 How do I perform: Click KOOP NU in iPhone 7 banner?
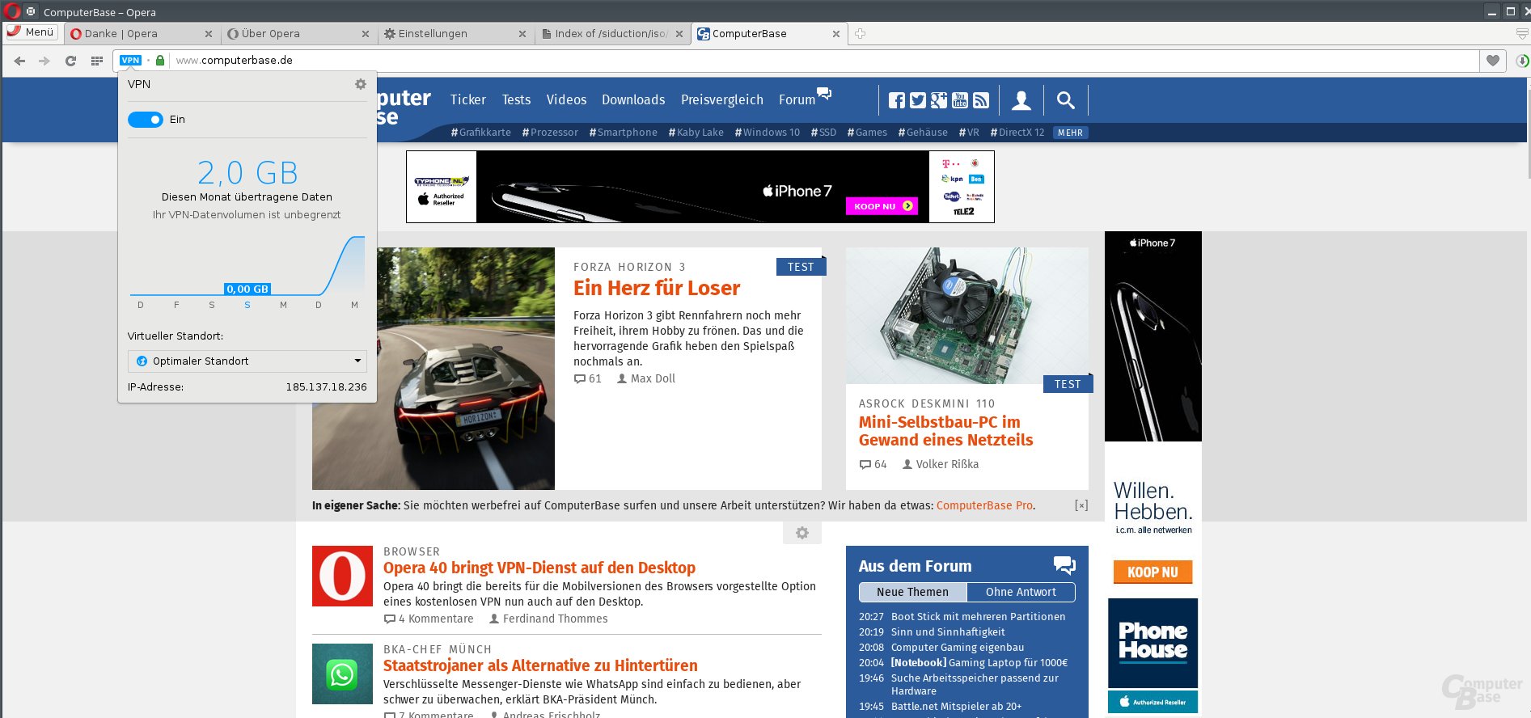pyautogui.click(x=882, y=206)
